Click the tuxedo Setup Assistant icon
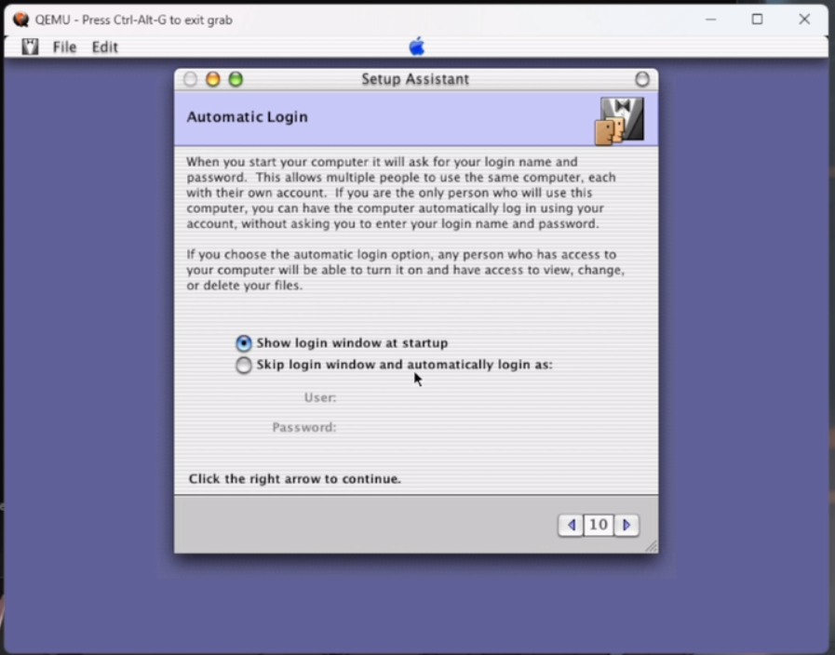The height and width of the screenshot is (655, 835). pyautogui.click(x=621, y=121)
